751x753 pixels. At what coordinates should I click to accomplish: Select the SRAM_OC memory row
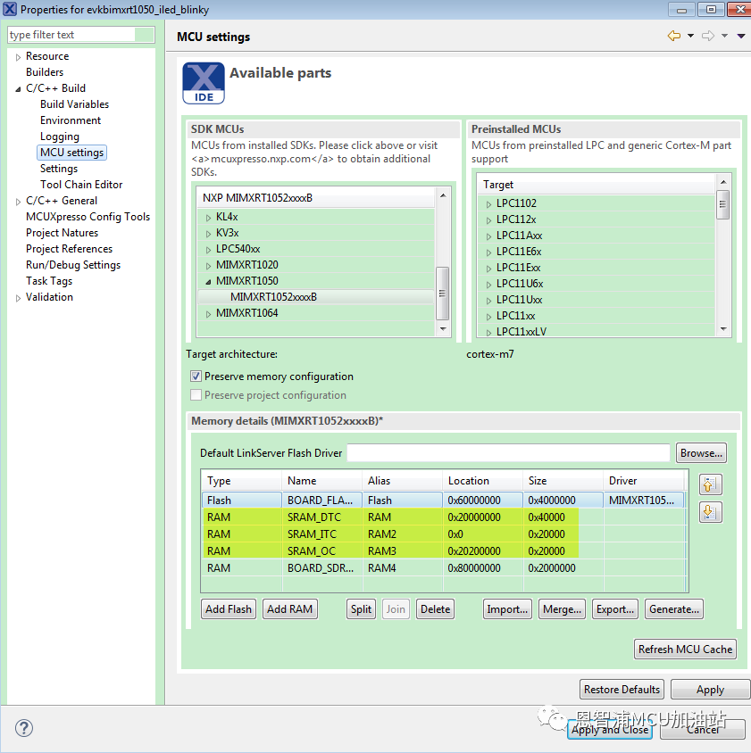pyautogui.click(x=443, y=550)
